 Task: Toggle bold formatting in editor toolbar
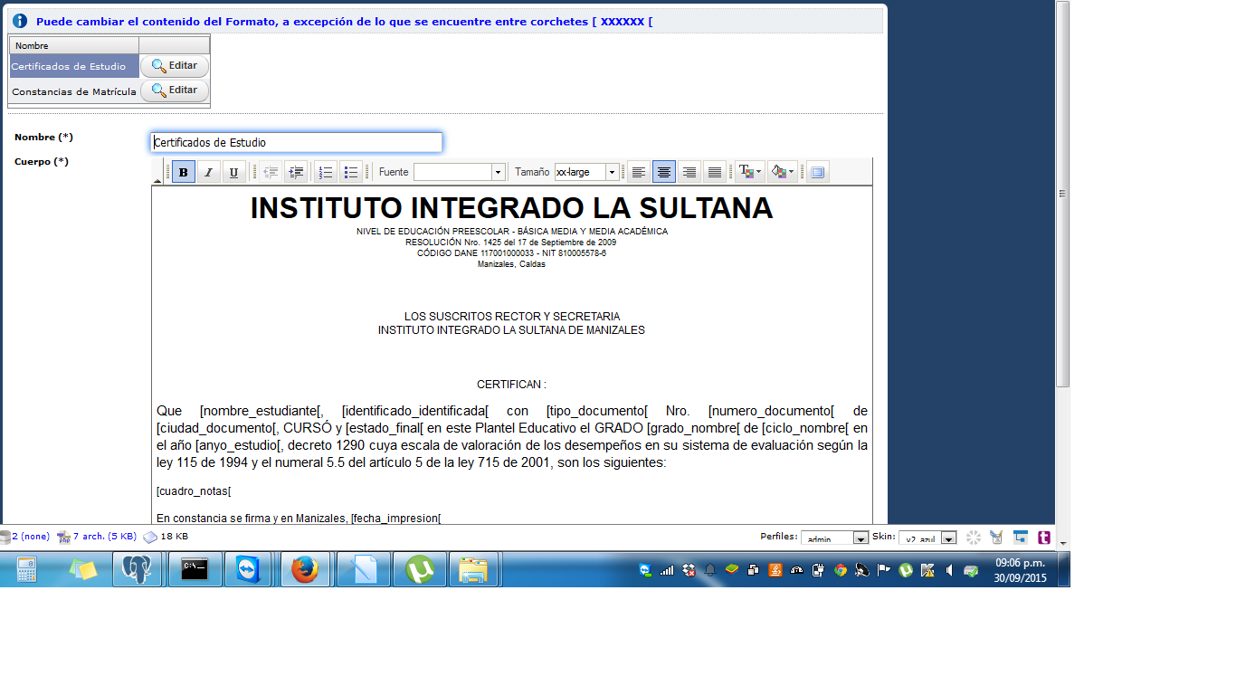click(x=184, y=172)
